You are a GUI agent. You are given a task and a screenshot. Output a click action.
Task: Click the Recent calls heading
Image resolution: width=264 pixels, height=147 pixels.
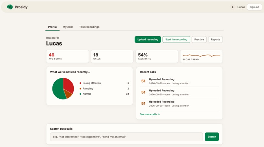click(x=148, y=72)
